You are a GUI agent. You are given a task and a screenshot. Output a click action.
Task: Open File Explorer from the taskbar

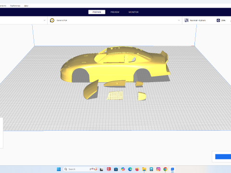[144, 169]
